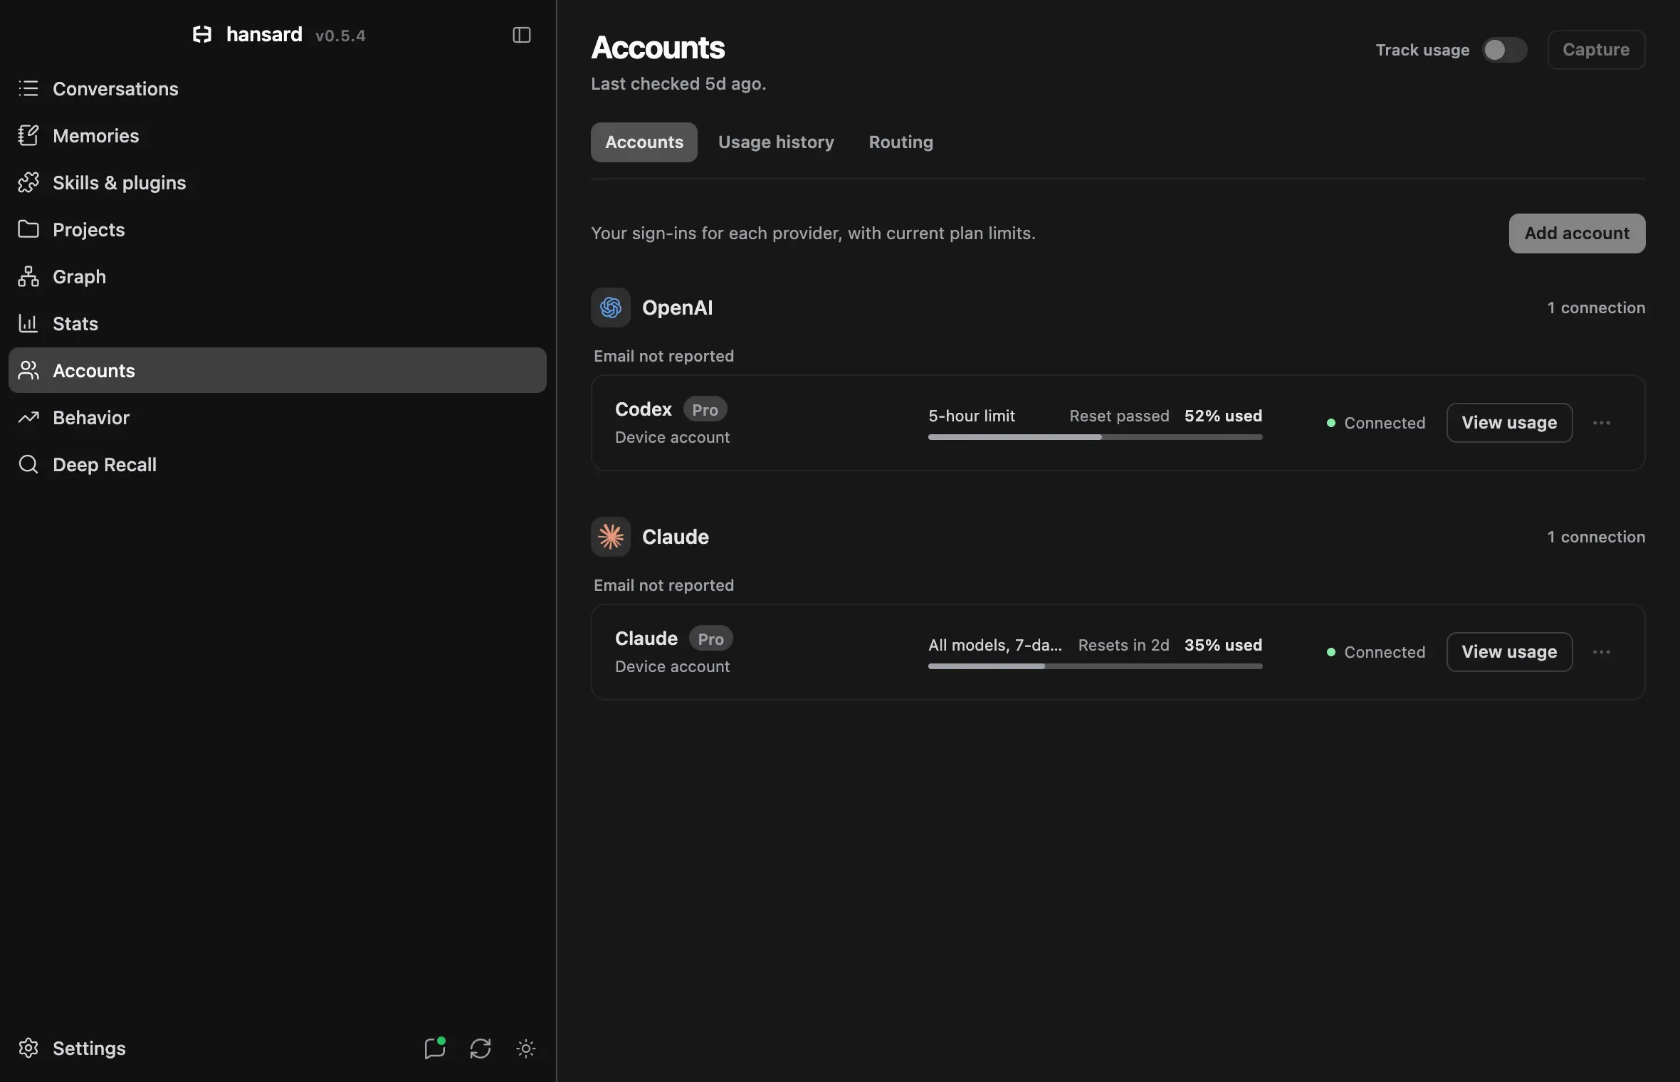
Task: Switch to the Accounts tab
Action: click(x=644, y=142)
